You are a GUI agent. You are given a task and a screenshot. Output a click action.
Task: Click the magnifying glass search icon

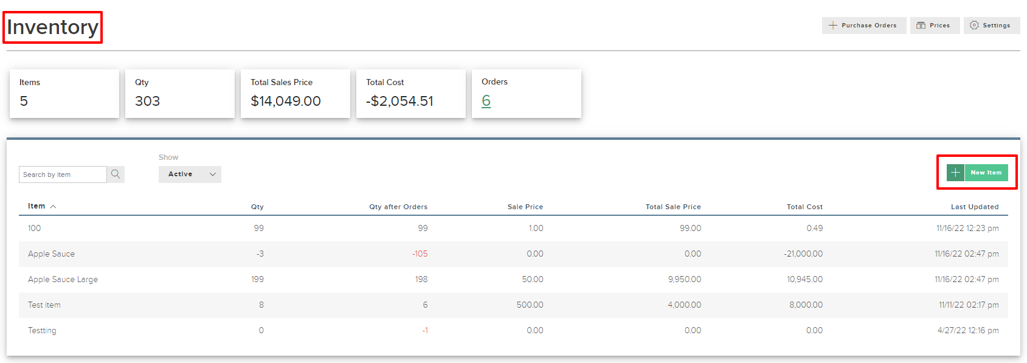pos(116,175)
